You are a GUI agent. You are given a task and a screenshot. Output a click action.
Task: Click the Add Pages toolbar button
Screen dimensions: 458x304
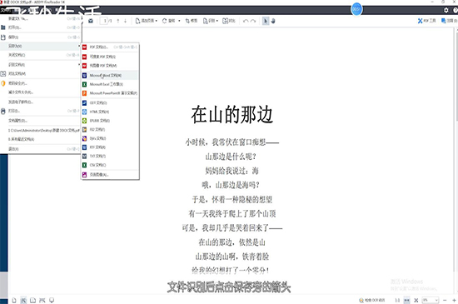coord(147,21)
